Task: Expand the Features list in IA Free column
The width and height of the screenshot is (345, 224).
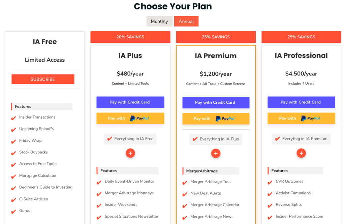Action: 41,106
